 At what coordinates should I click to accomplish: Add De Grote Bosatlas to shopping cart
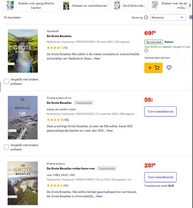[153, 68]
